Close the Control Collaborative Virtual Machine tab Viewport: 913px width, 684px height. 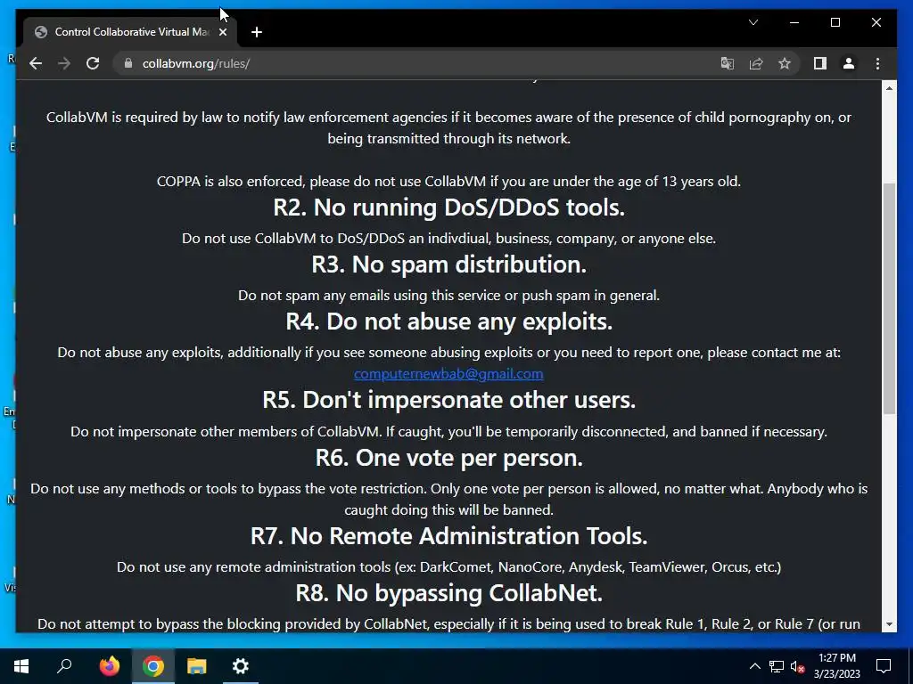[x=222, y=32]
